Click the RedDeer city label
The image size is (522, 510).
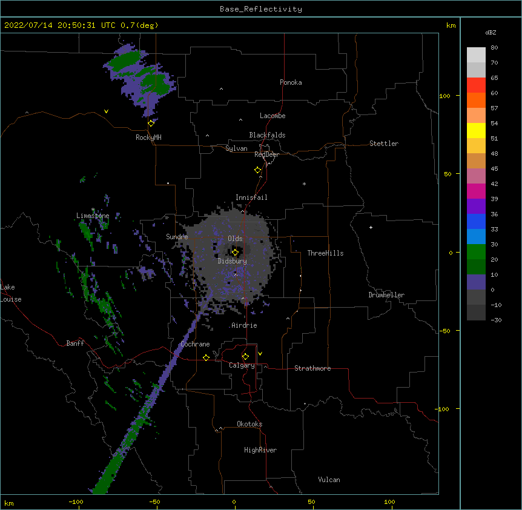click(x=266, y=154)
